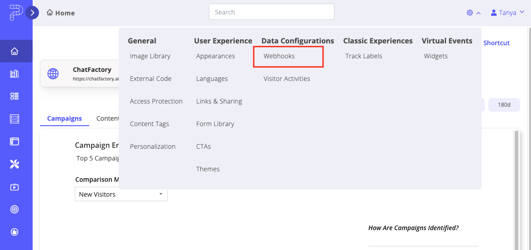Click the video player icon in sidebar
This screenshot has width=531, height=250.
pyautogui.click(x=14, y=187)
